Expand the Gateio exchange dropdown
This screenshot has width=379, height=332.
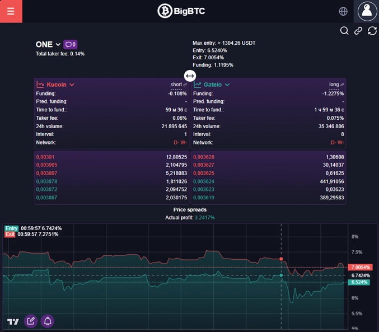(x=227, y=85)
